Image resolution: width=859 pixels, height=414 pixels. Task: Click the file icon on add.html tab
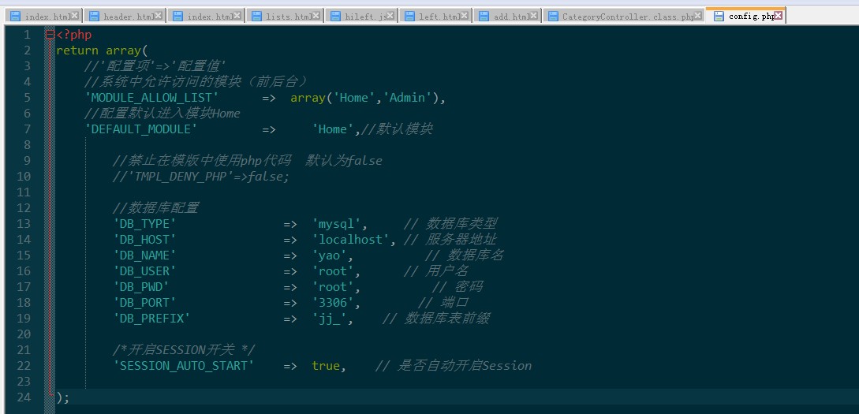[483, 17]
